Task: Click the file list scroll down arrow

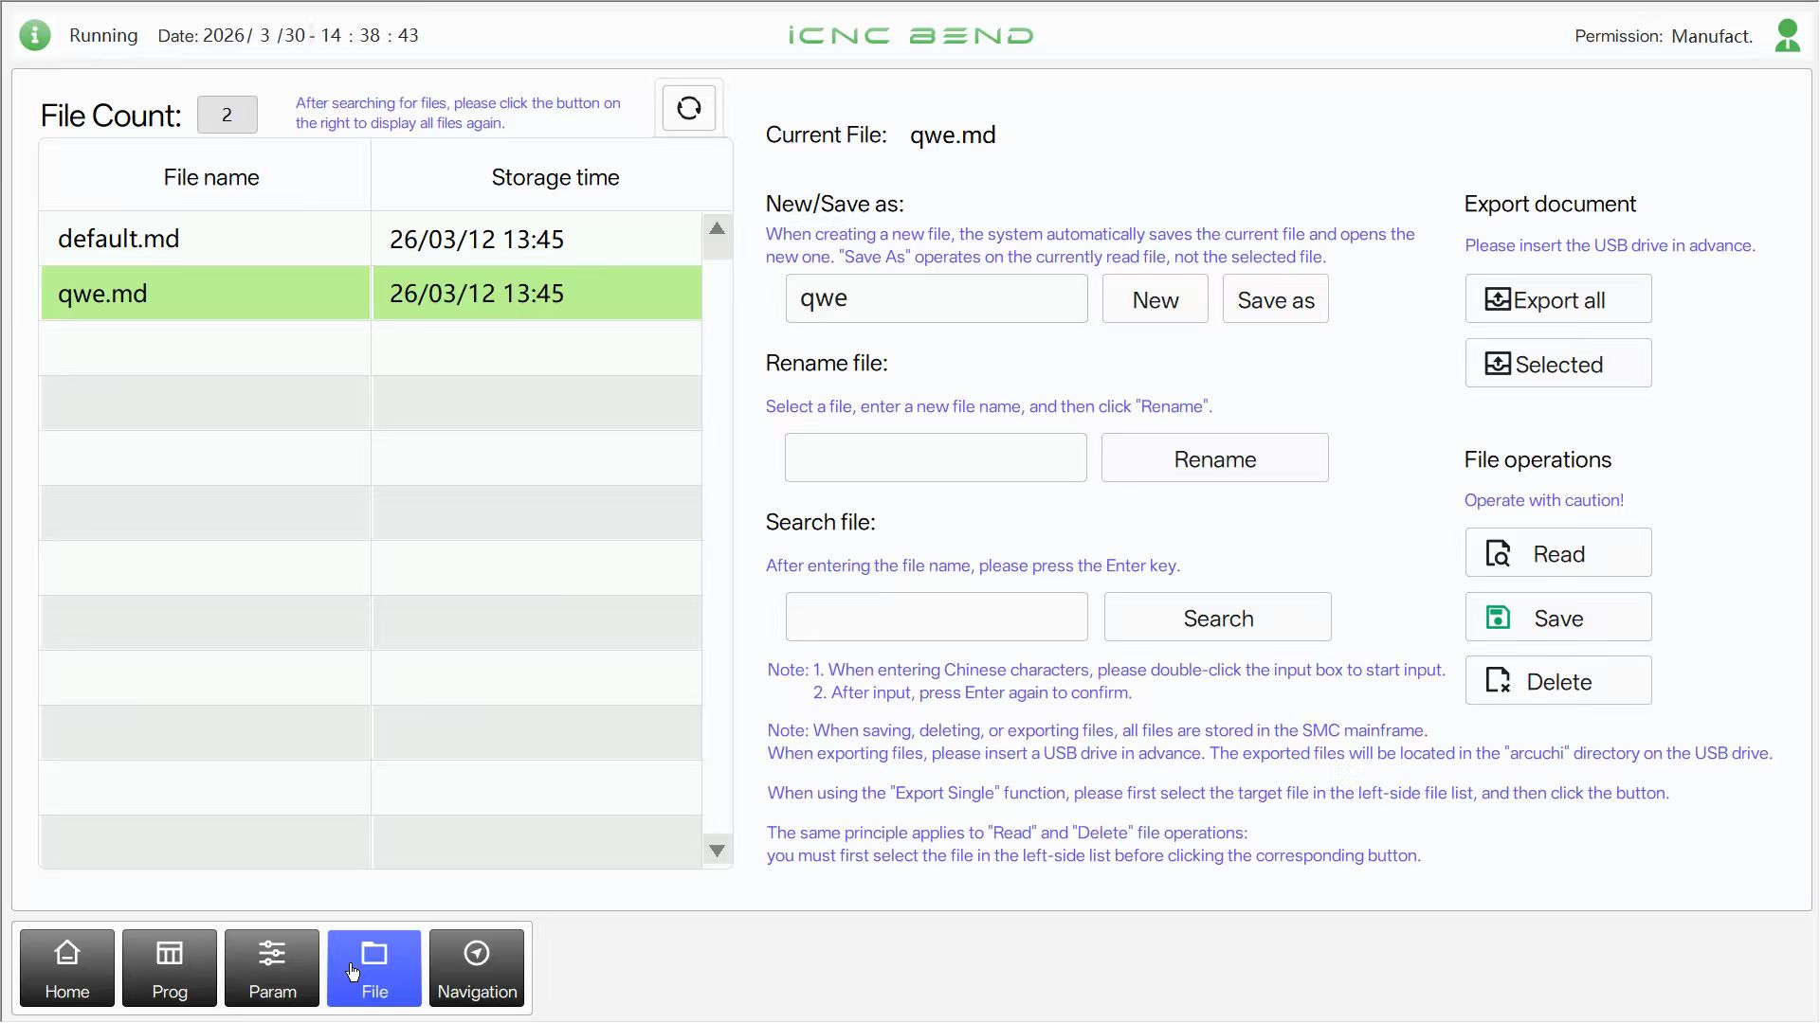Action: click(718, 851)
